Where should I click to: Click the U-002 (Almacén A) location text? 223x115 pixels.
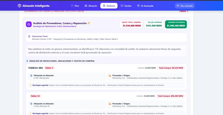point(42,106)
